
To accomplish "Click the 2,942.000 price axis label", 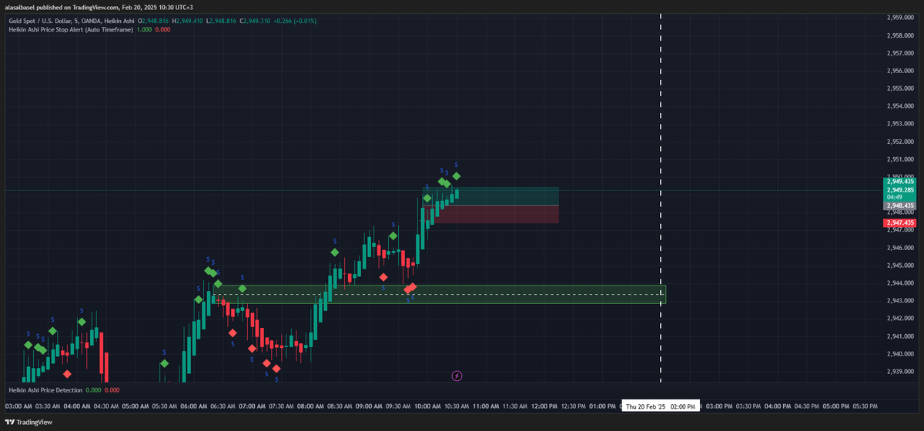I will tap(900, 319).
